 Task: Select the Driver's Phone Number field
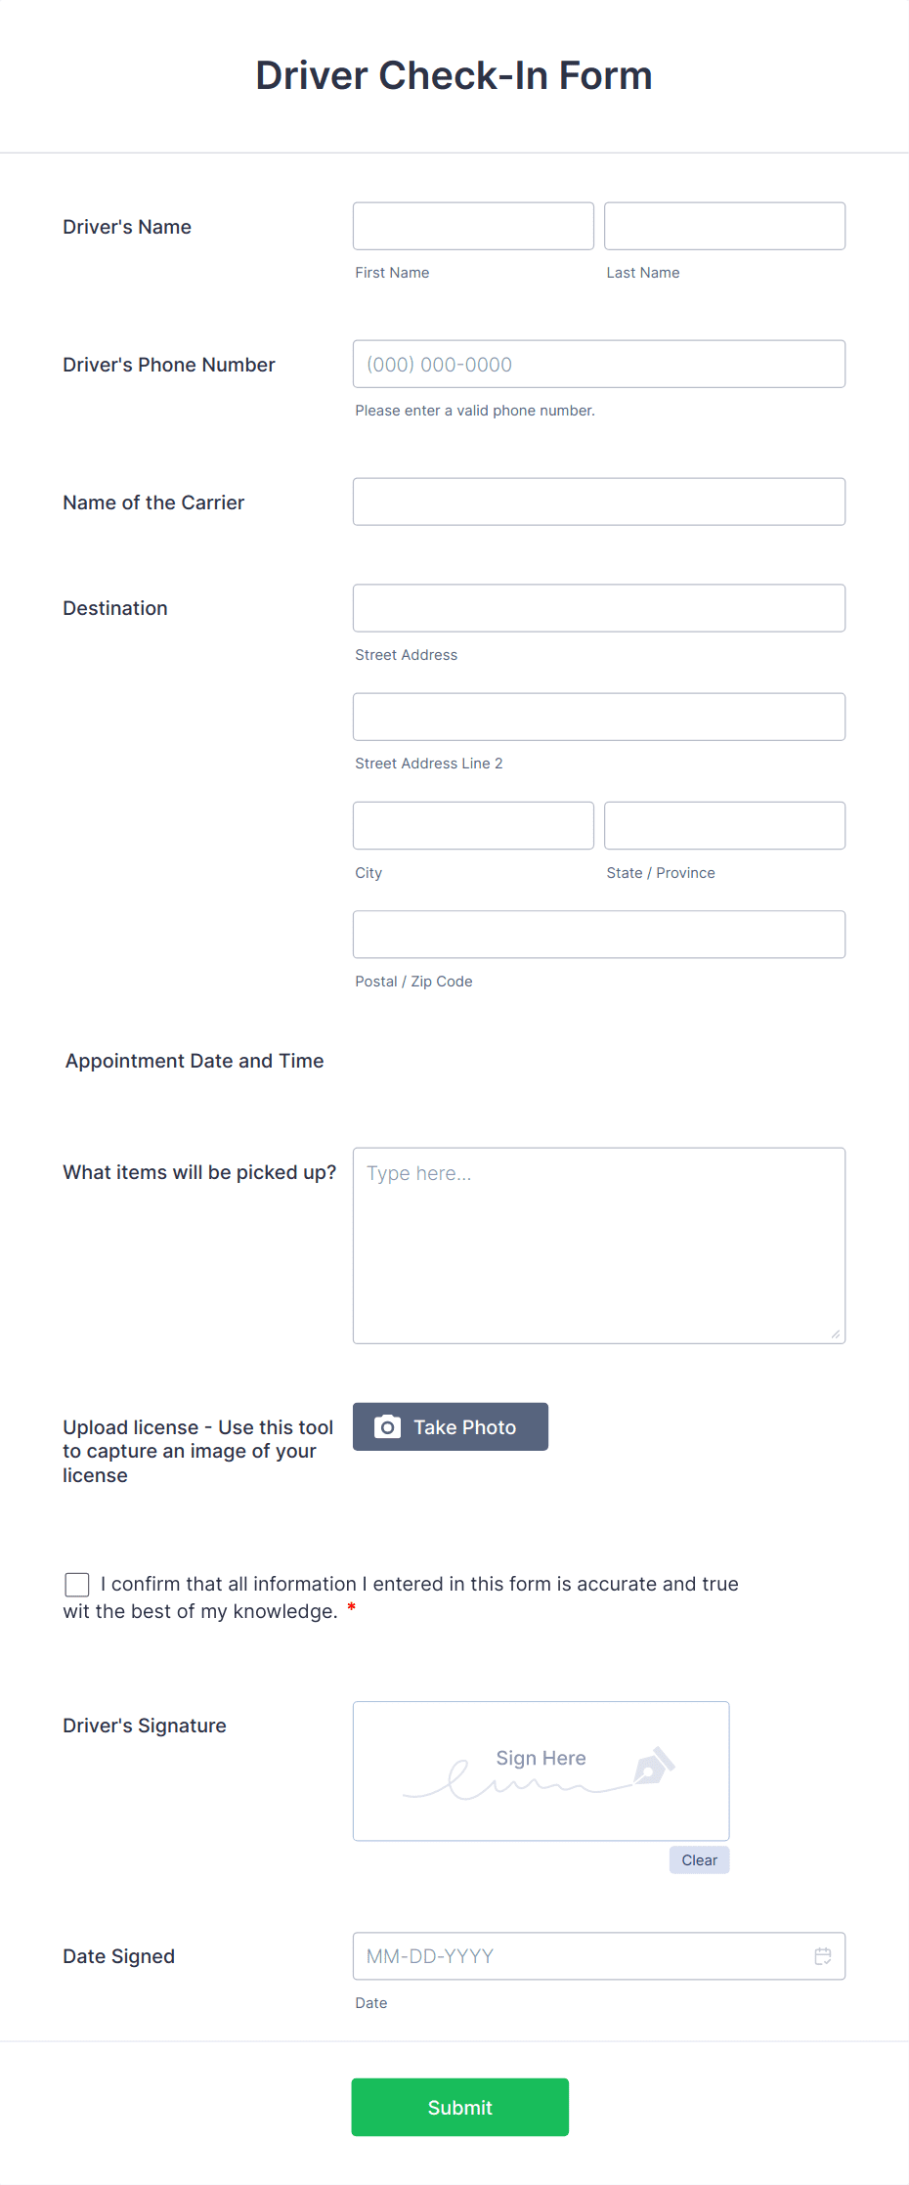click(598, 364)
